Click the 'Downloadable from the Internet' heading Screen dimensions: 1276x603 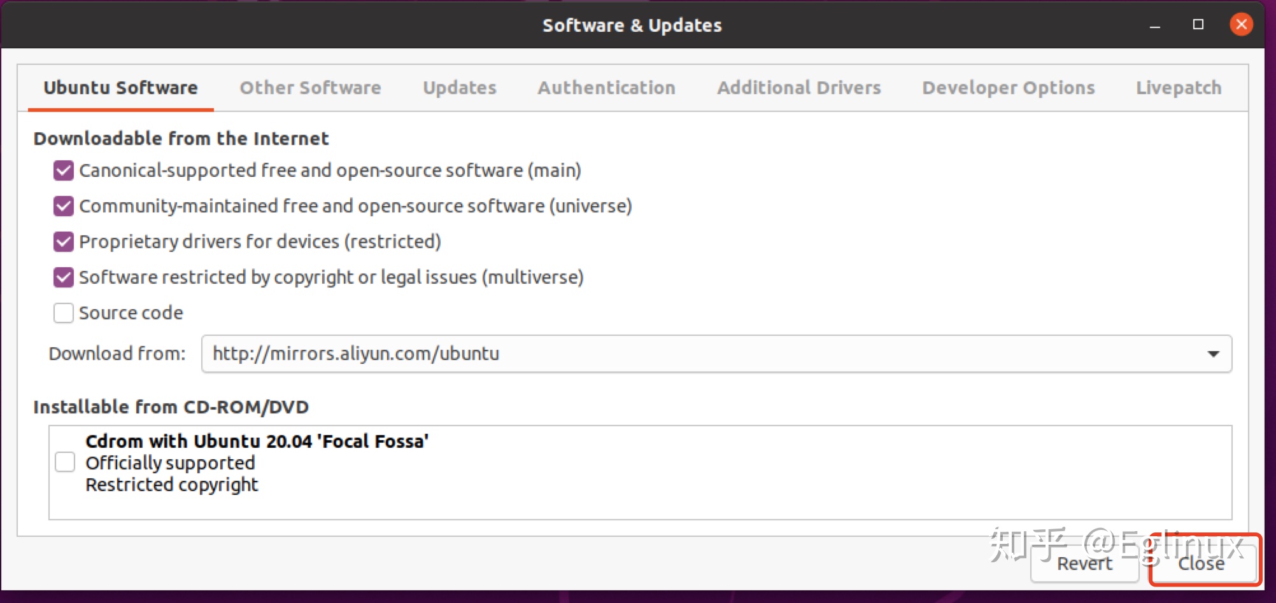click(181, 138)
